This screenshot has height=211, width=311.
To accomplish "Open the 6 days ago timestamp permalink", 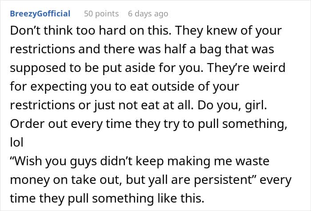I will point(148,14).
